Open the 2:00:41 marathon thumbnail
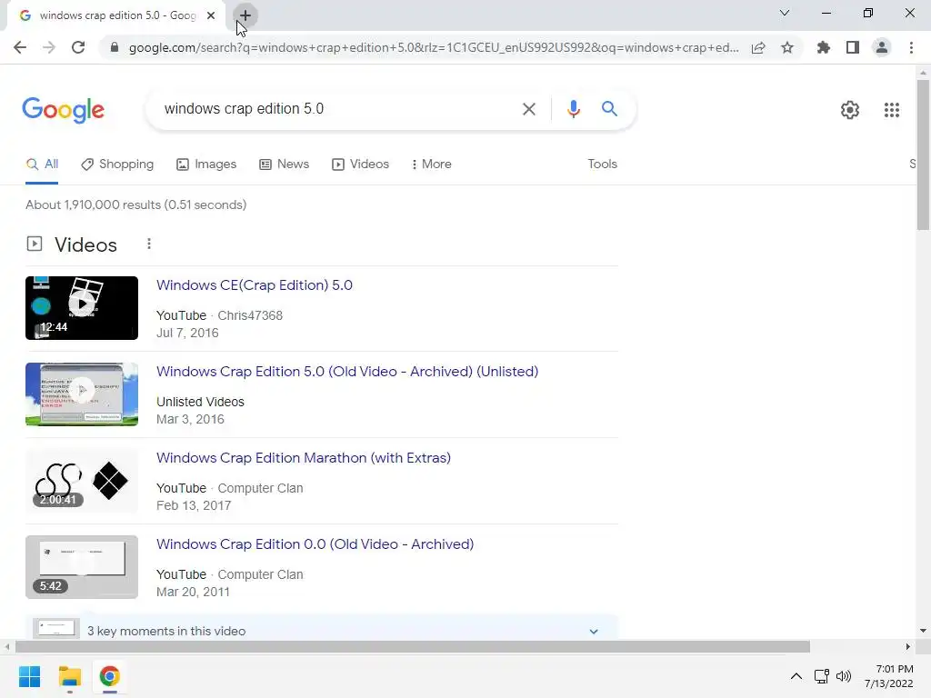This screenshot has height=698, width=931. [82, 481]
